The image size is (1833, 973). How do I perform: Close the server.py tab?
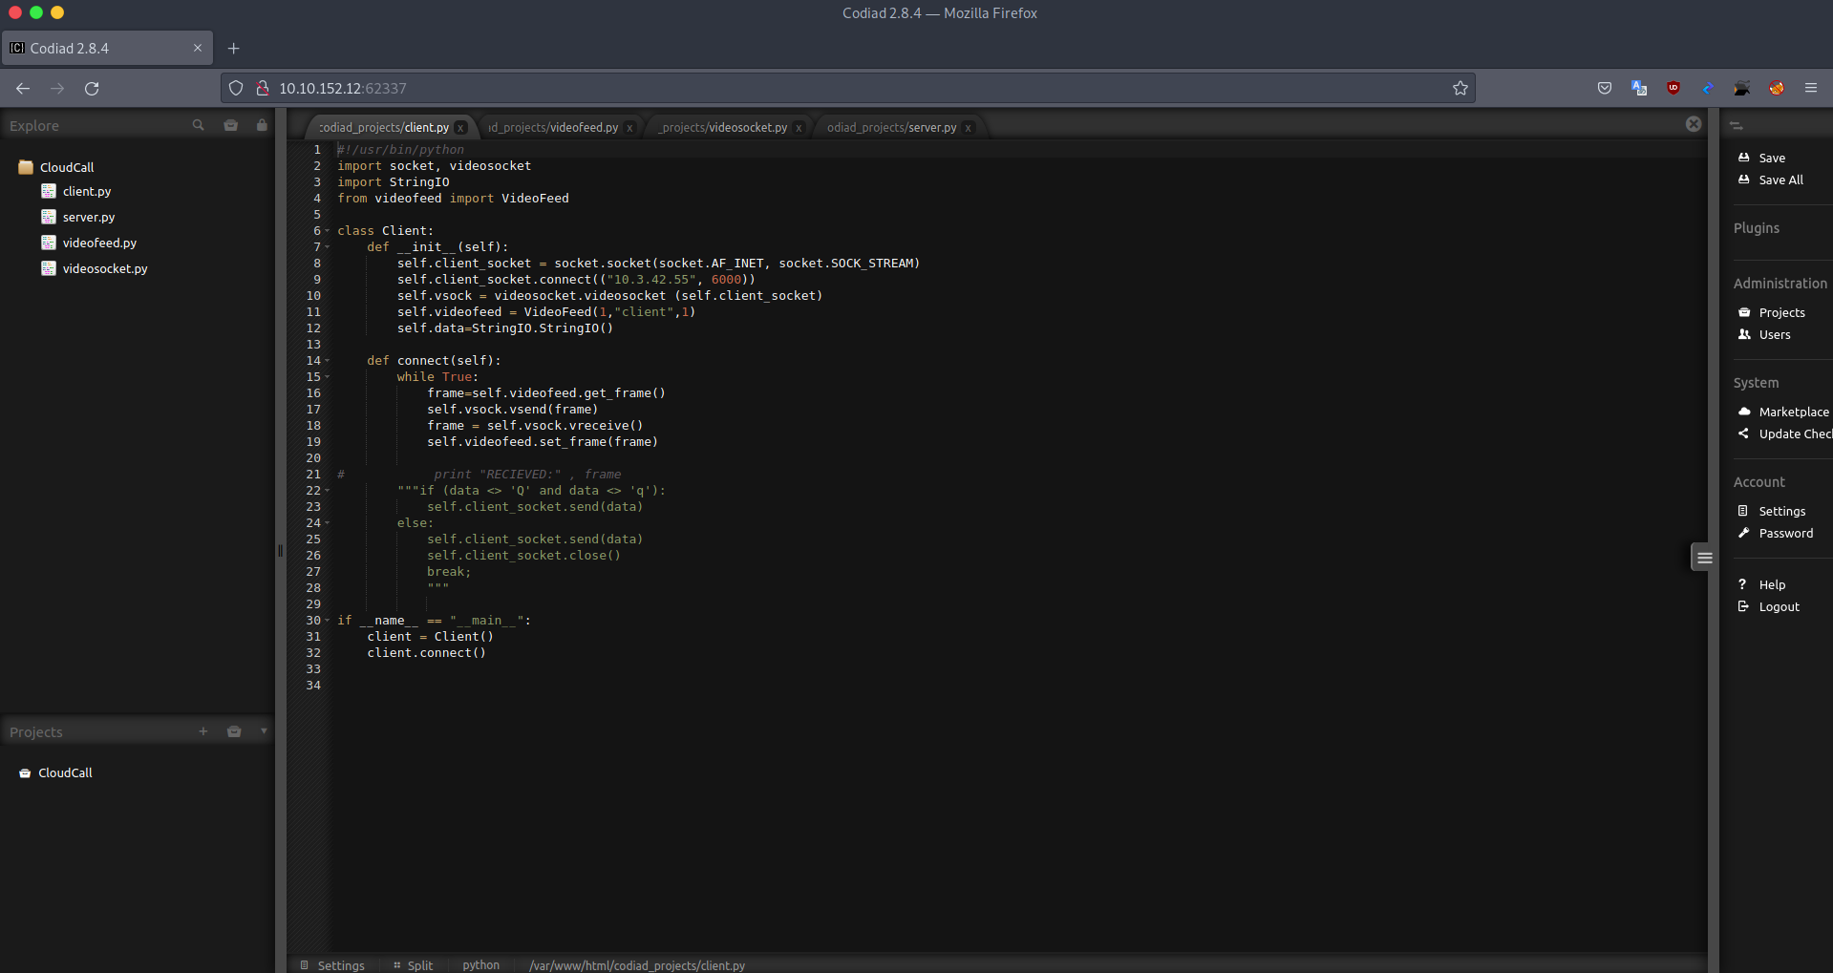tap(968, 128)
